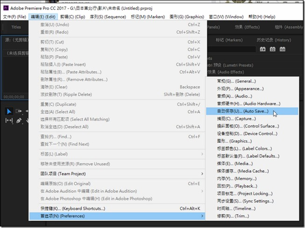Screen dimensions: 305x228
Task: Open General preferences
Action: pyautogui.click(x=252, y=81)
